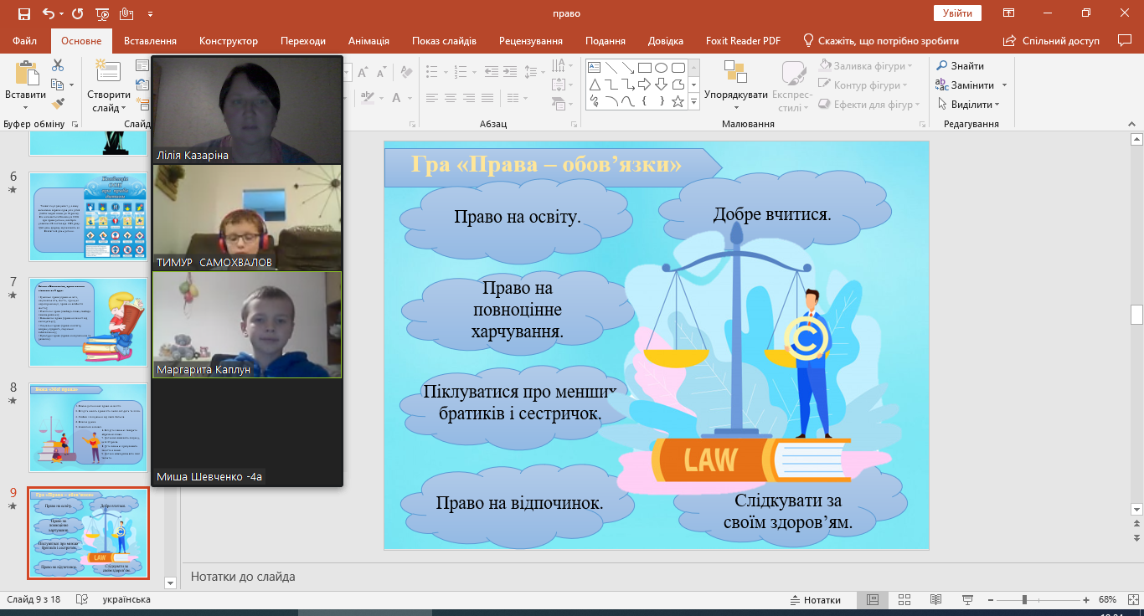Switch to the Показ слайдів tab

[x=444, y=41]
